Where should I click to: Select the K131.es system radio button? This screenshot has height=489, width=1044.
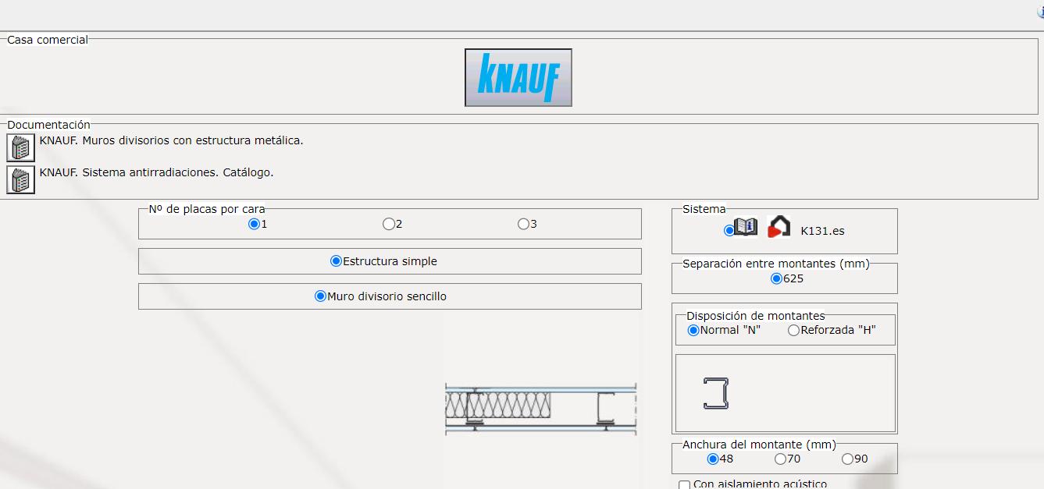point(729,230)
